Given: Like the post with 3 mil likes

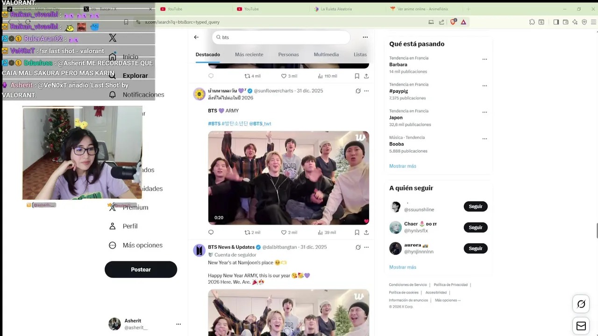Looking at the screenshot, I should 289,76.
